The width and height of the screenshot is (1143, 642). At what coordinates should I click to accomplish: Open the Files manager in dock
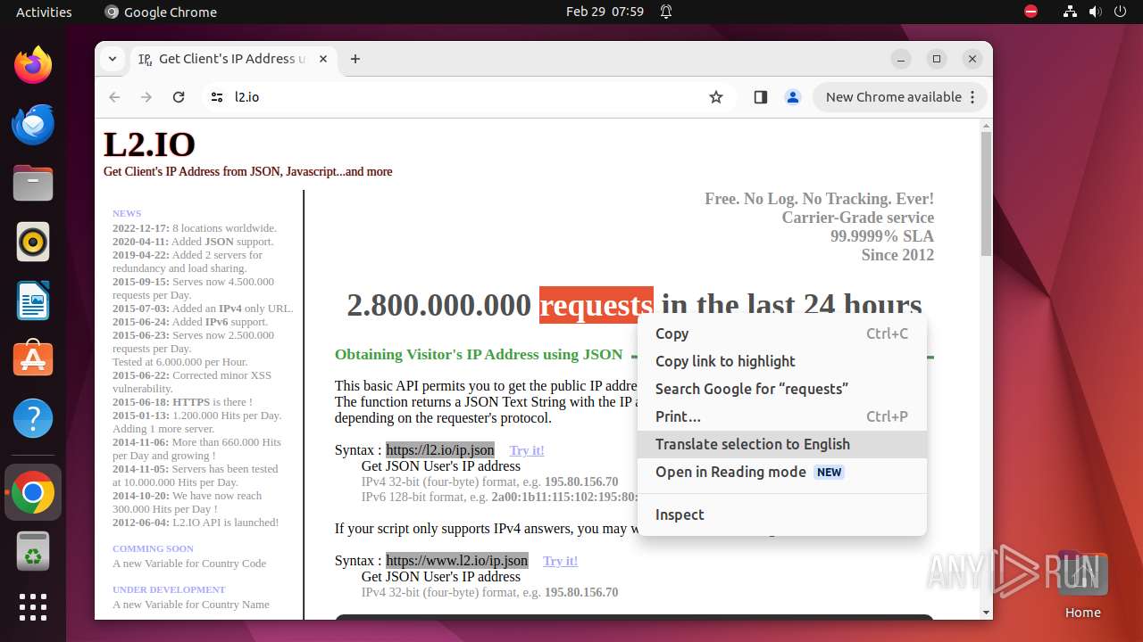(x=33, y=183)
